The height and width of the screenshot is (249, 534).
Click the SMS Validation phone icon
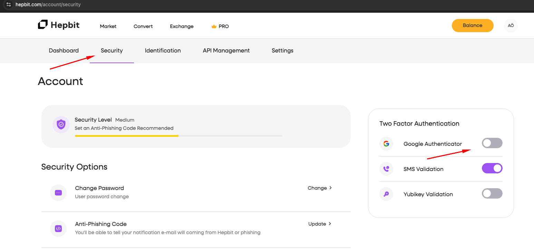(386, 169)
